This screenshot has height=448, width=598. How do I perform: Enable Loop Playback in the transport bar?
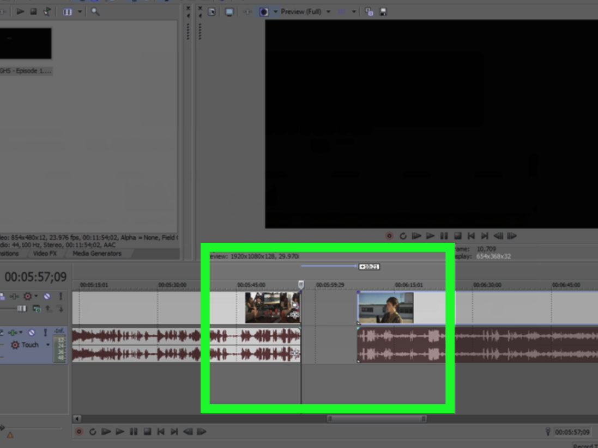coord(93,431)
